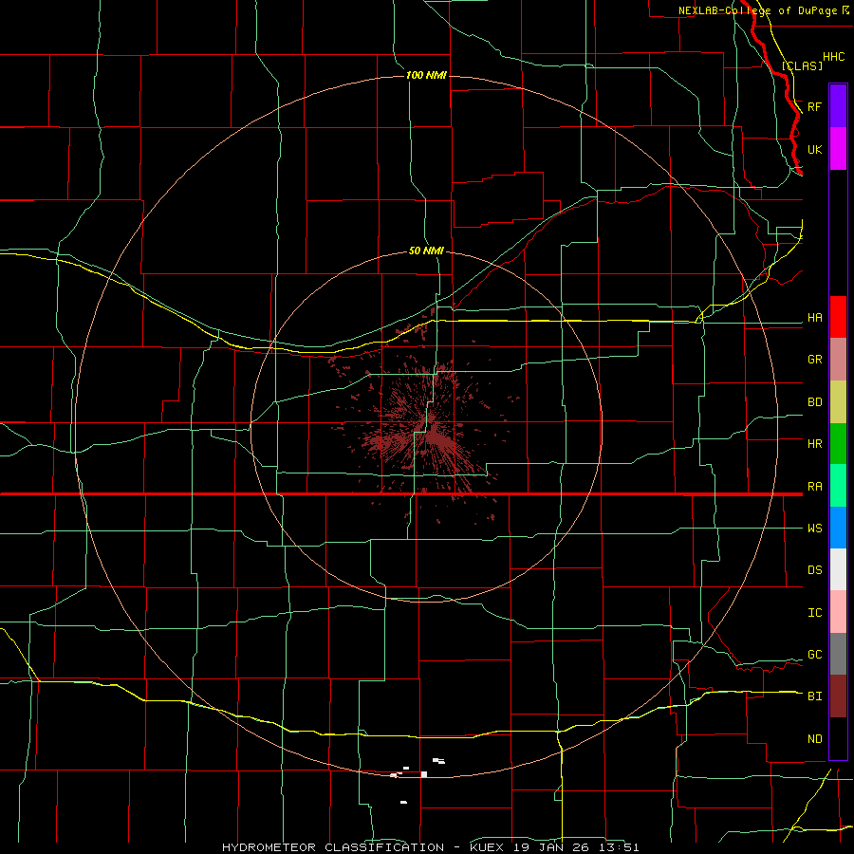The width and height of the screenshot is (854, 854).
Task: Click the HA legend label
Action: (815, 318)
